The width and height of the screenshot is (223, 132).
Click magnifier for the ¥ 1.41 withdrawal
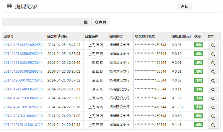click(x=213, y=125)
